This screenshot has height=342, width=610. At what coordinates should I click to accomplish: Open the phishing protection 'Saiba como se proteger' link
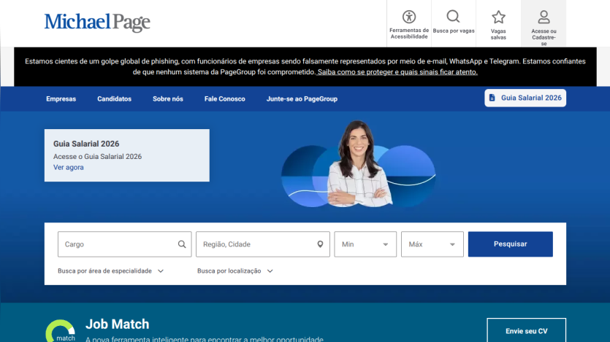tap(397, 71)
